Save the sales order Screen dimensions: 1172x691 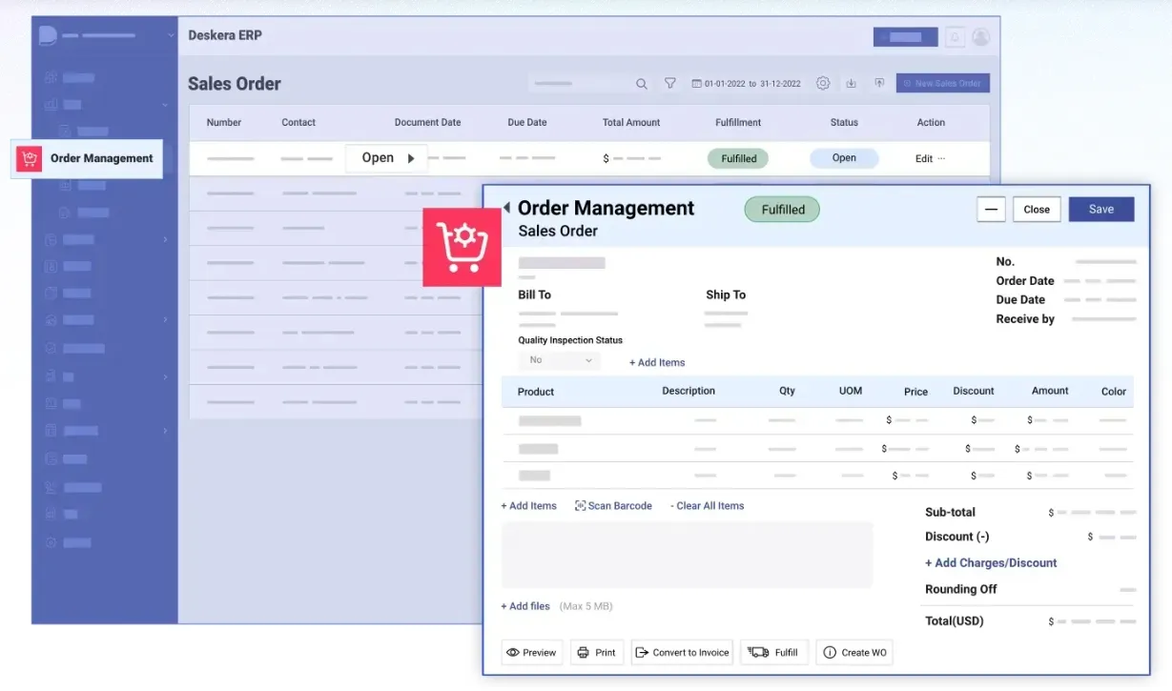pyautogui.click(x=1101, y=210)
